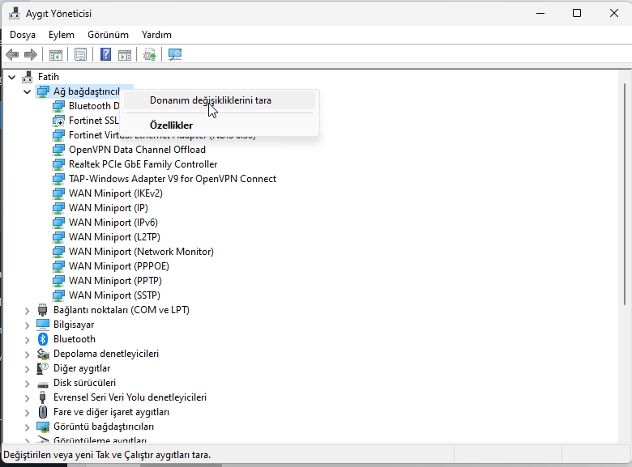Viewport: 632px width, 467px height.
Task: Click the Bağlantı noktaları port icon
Action: coord(43,310)
